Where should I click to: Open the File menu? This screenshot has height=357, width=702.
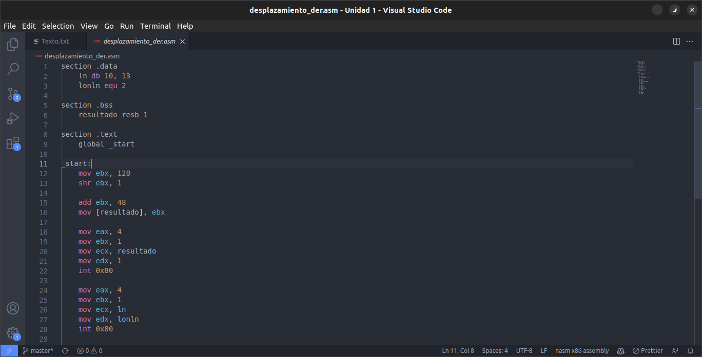[x=10, y=26]
